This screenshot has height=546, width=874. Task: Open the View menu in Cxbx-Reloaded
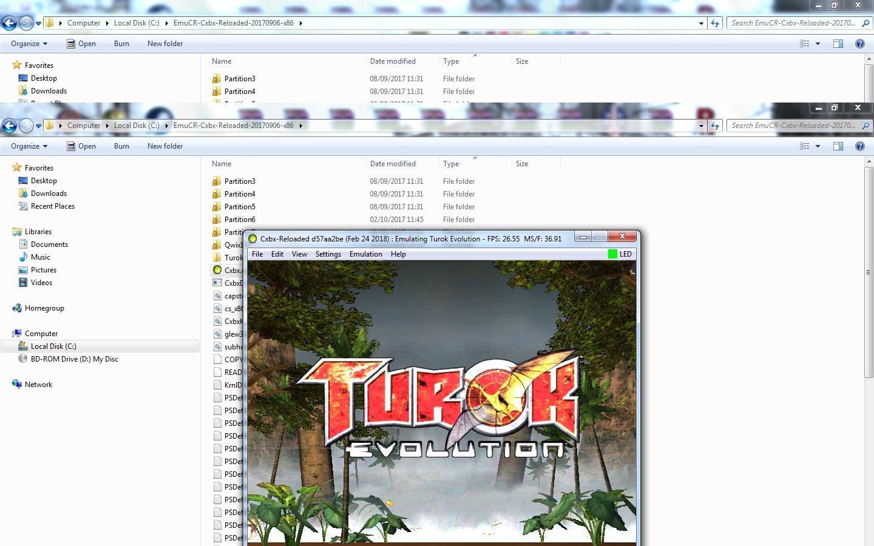pyautogui.click(x=299, y=254)
